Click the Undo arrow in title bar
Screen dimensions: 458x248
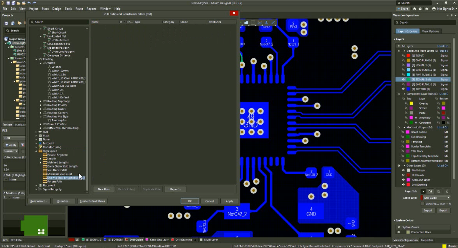(x=29, y=3)
